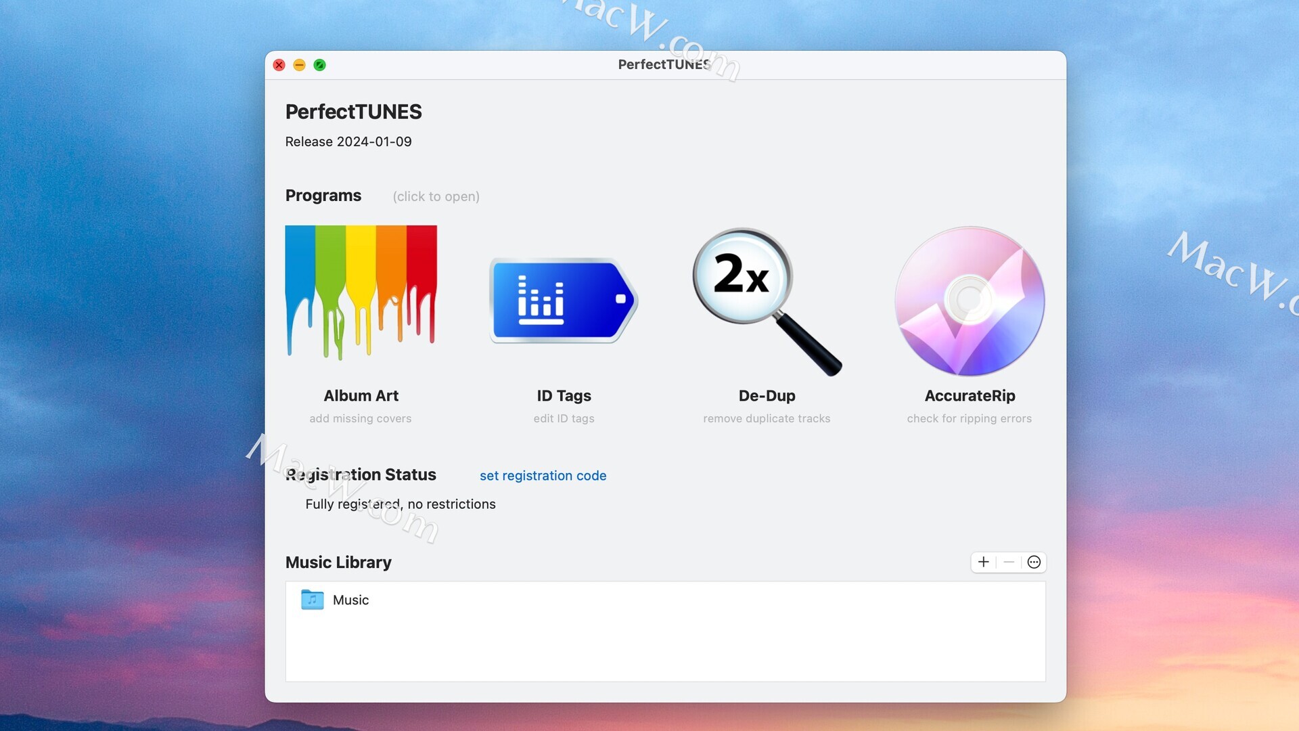Select the 'Music' row text in library
This screenshot has width=1299, height=731.
[x=350, y=600]
